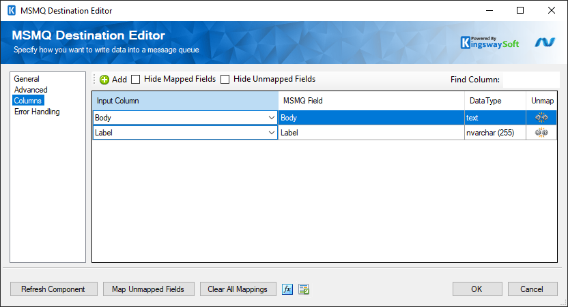Open the Error Handling page
Image resolution: width=568 pixels, height=307 pixels.
(x=37, y=112)
